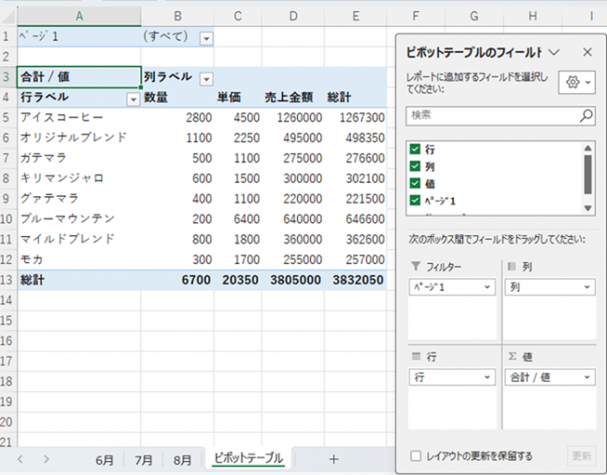Click the 更新 button
This screenshot has height=475, width=607.
[x=580, y=456]
